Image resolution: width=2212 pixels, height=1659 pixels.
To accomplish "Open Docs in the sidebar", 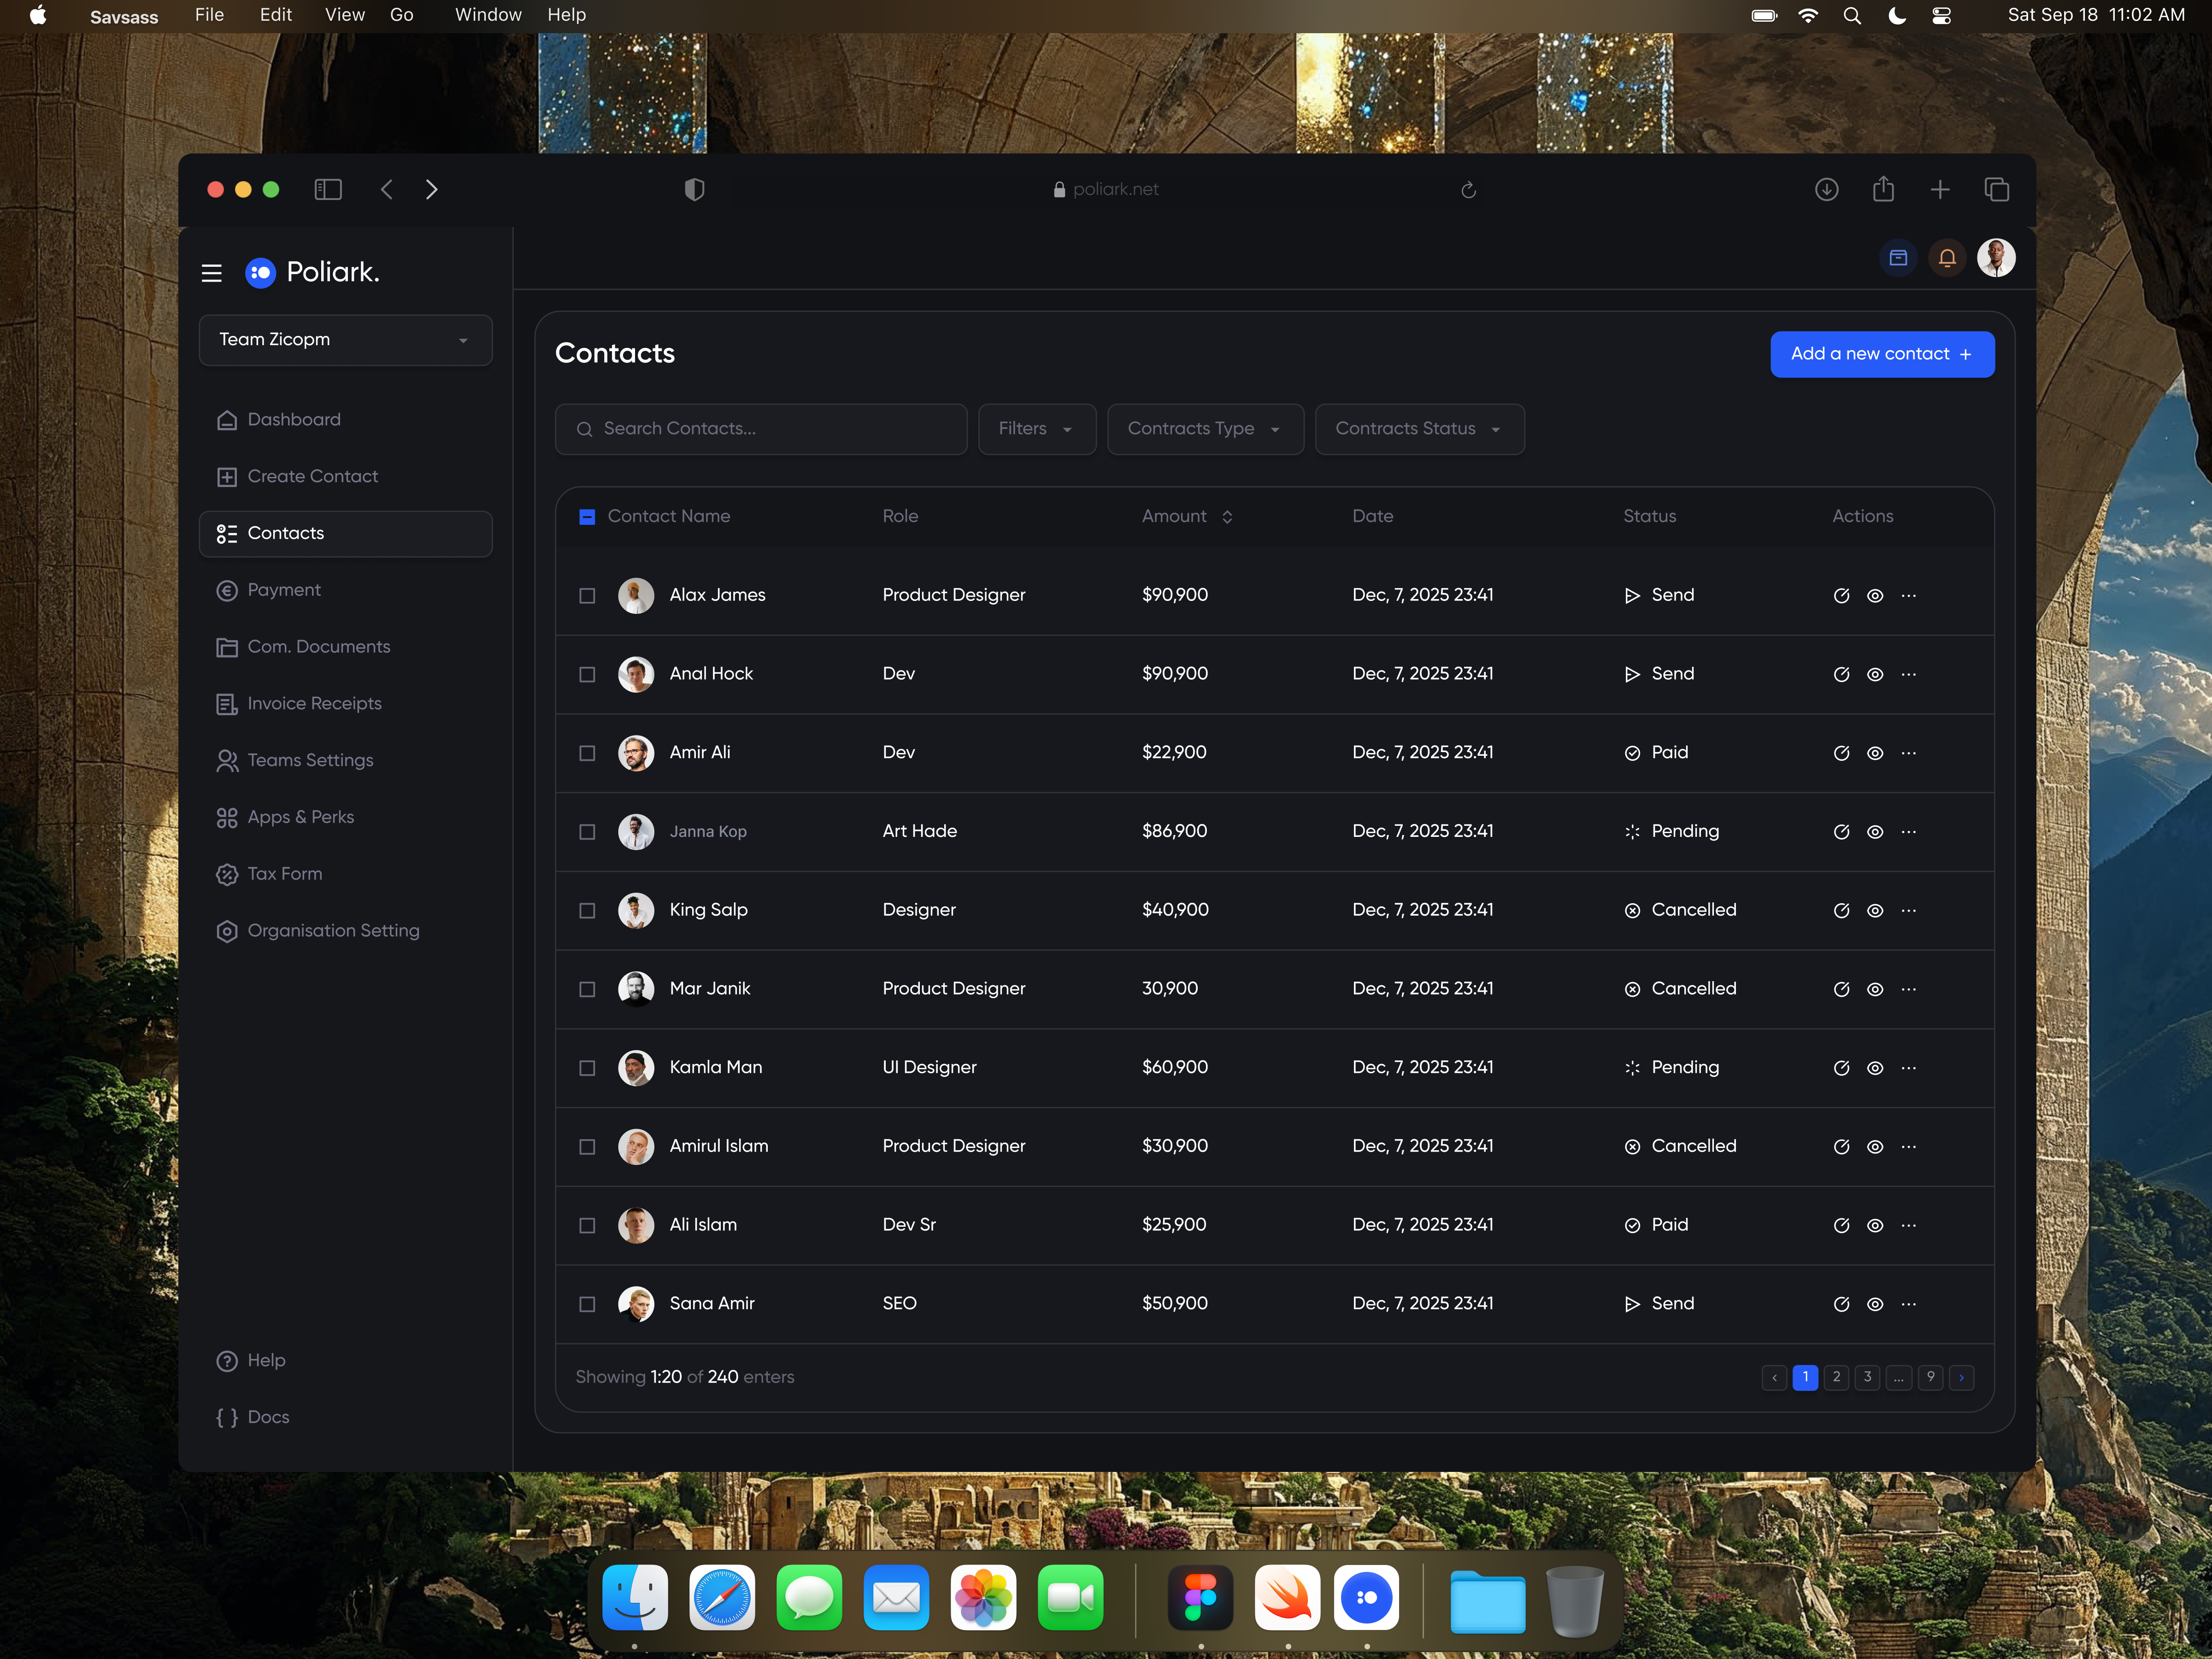I will [x=252, y=1418].
